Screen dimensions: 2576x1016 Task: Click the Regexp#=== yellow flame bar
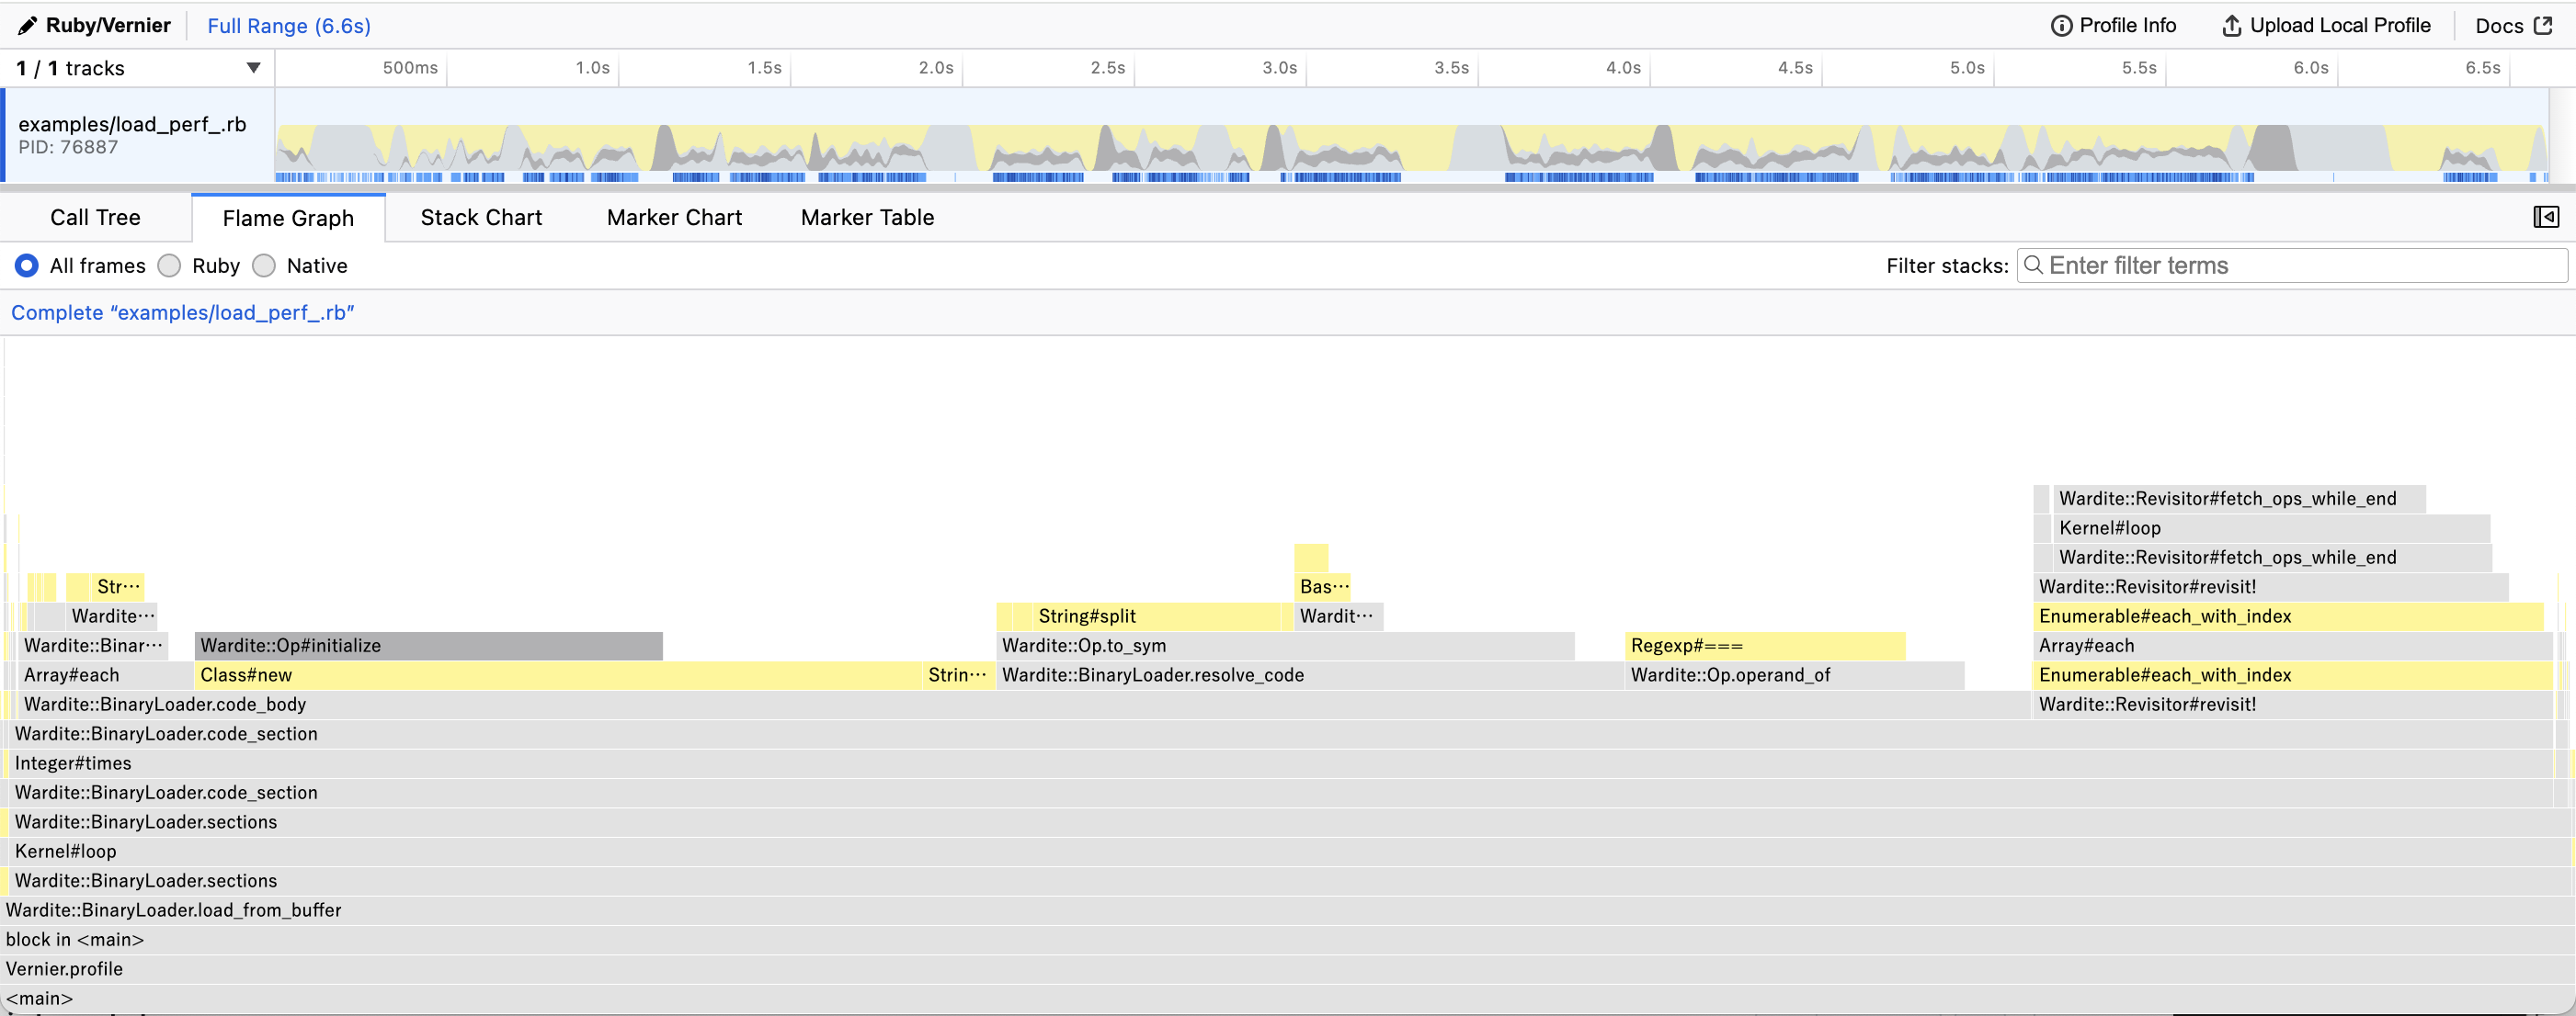(1765, 646)
